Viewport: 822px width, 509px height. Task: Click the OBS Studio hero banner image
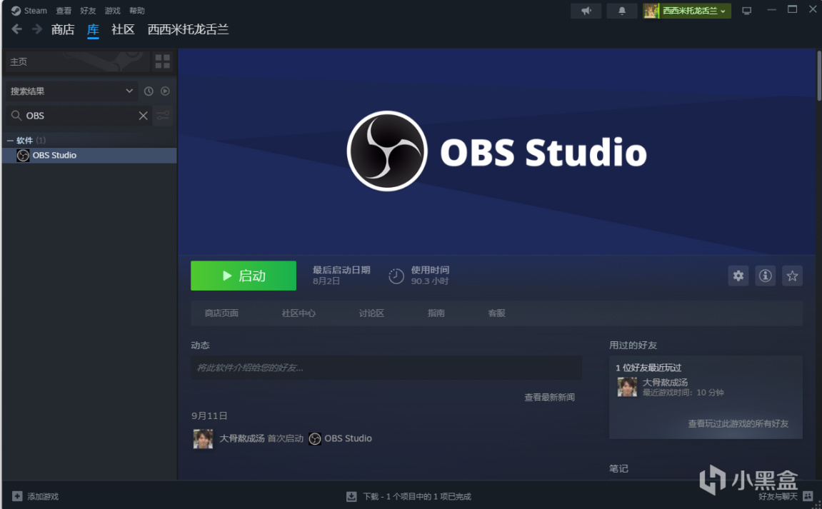click(x=496, y=151)
